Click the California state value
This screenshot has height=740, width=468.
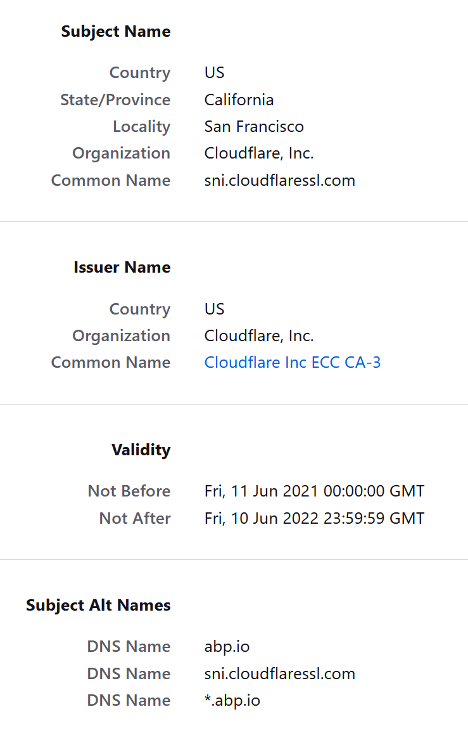click(239, 100)
